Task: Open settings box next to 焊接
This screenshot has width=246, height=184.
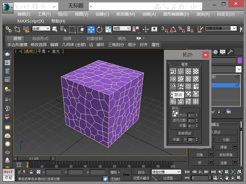Action: tap(235, 147)
